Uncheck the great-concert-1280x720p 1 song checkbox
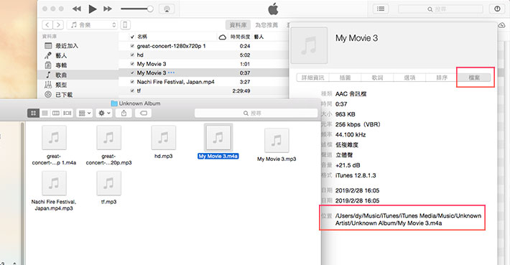 tap(132, 46)
